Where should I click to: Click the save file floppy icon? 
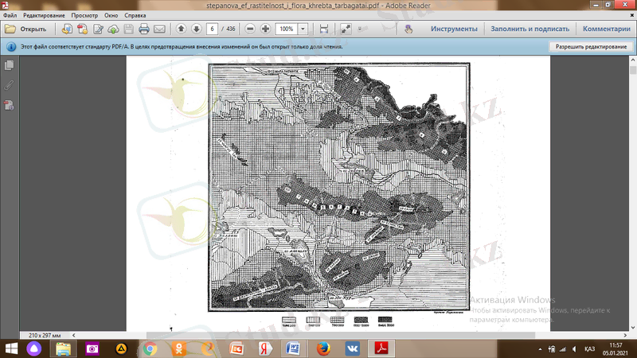click(129, 29)
